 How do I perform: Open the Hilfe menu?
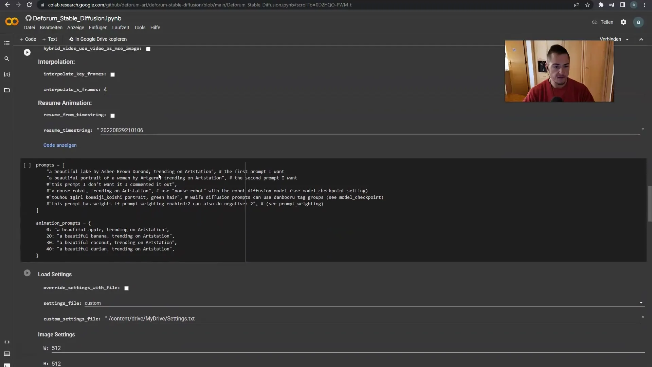155,28
